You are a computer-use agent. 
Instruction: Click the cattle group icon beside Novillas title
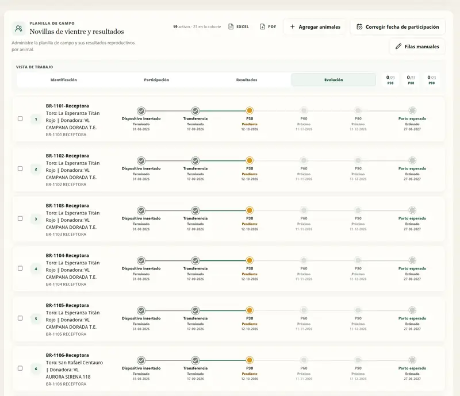click(19, 29)
